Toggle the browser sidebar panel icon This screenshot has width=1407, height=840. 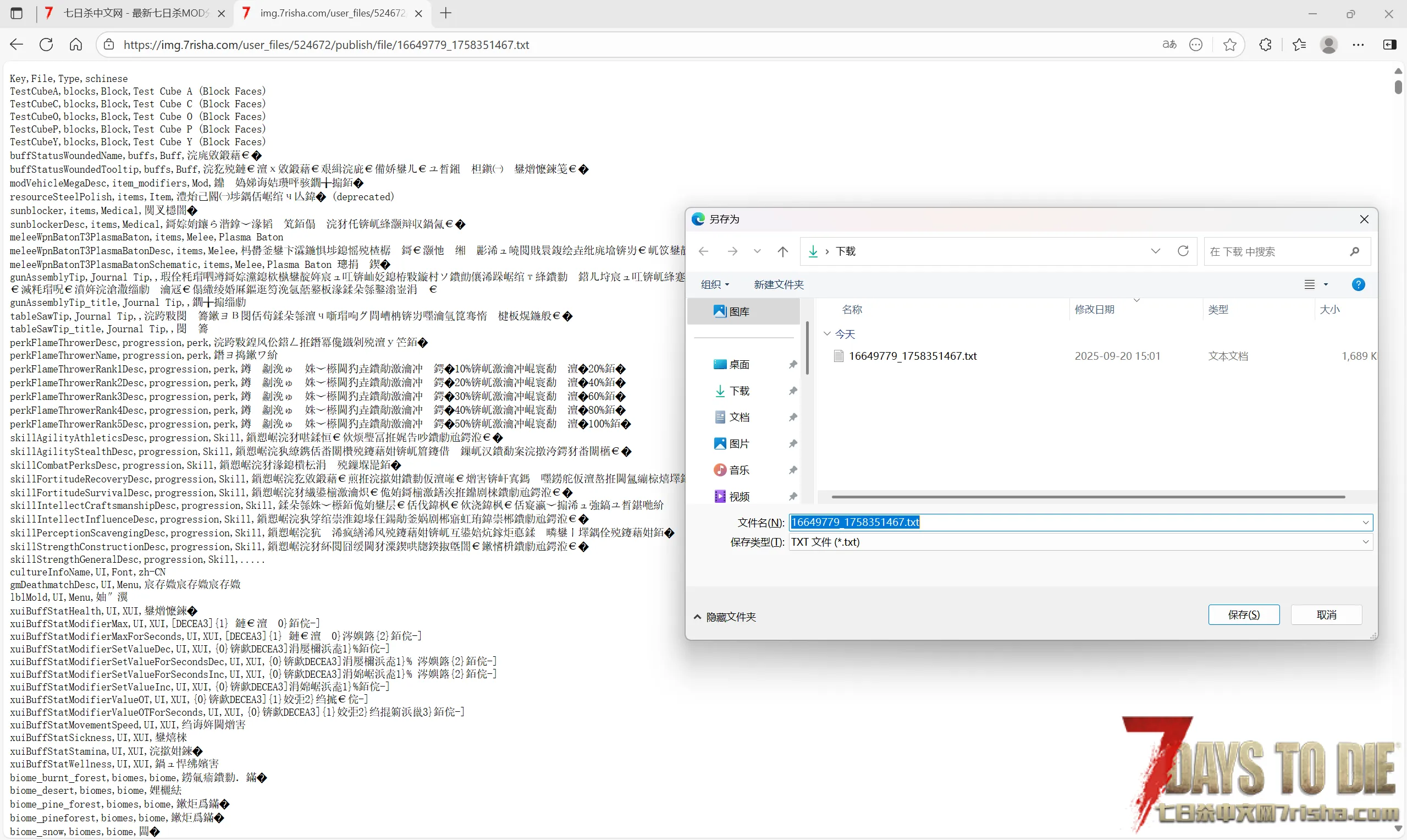click(x=1389, y=45)
